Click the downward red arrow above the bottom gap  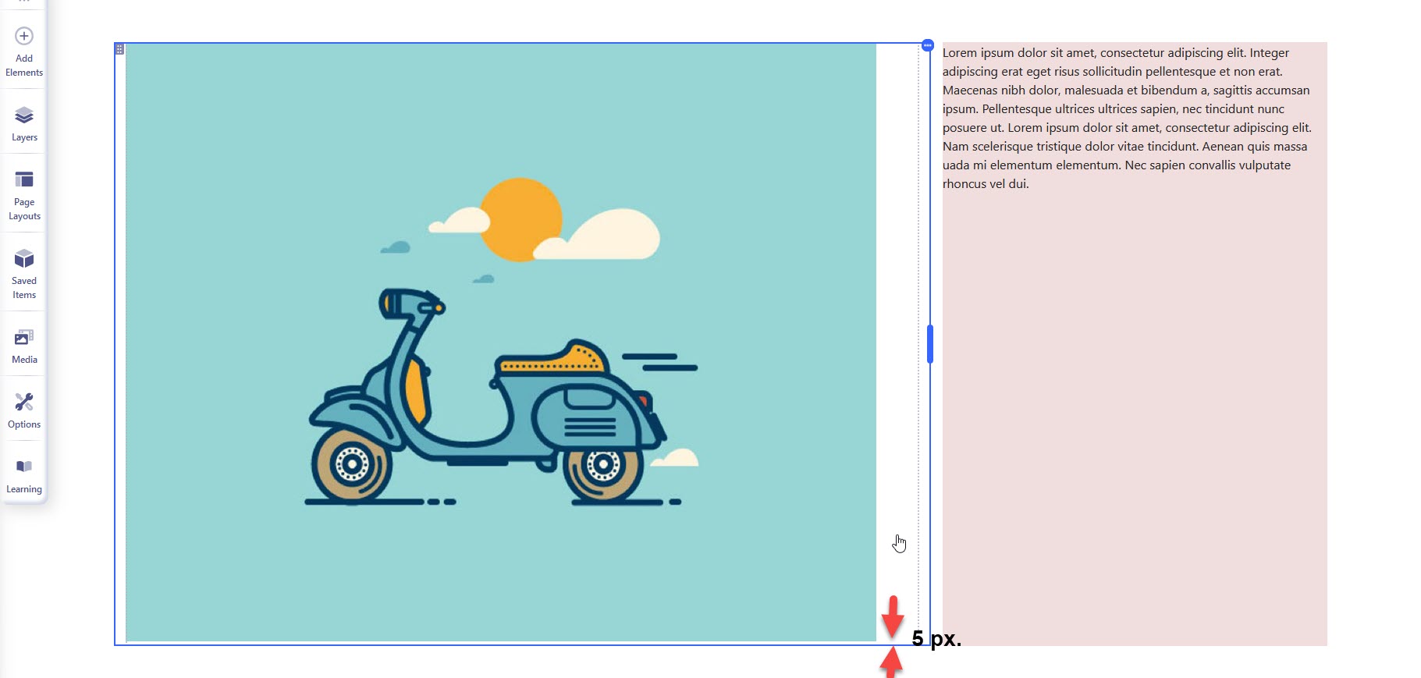893,616
